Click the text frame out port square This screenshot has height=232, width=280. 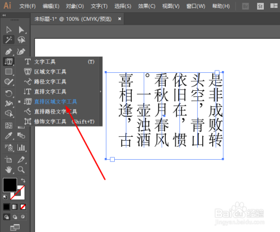click(x=112, y=159)
